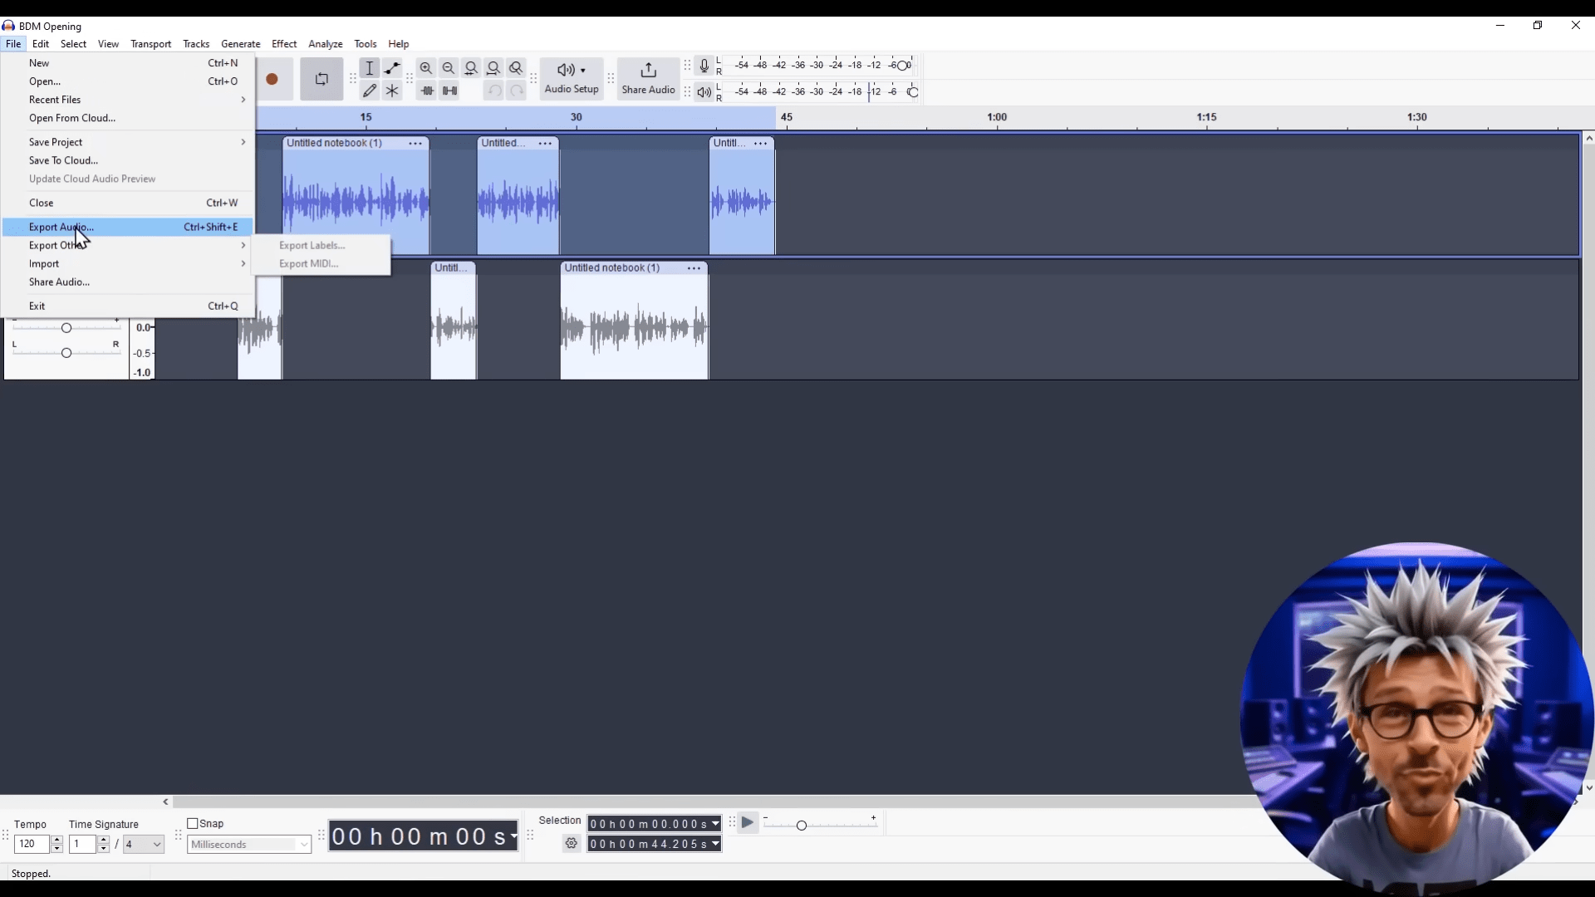Select the Draw pencil tool
The width and height of the screenshot is (1595, 897).
370,91
